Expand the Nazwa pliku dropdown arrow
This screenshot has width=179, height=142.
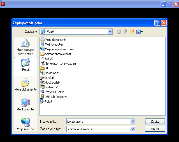click(132, 122)
